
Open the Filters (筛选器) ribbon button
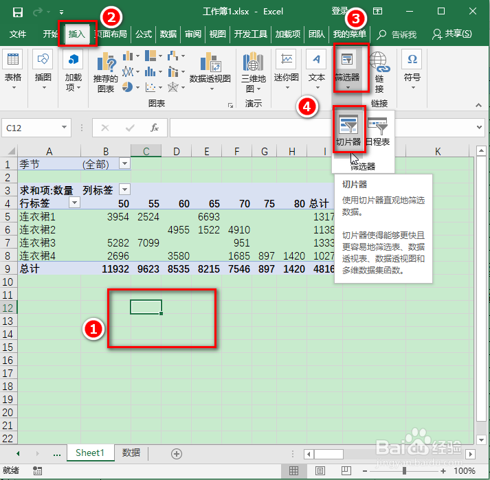347,70
